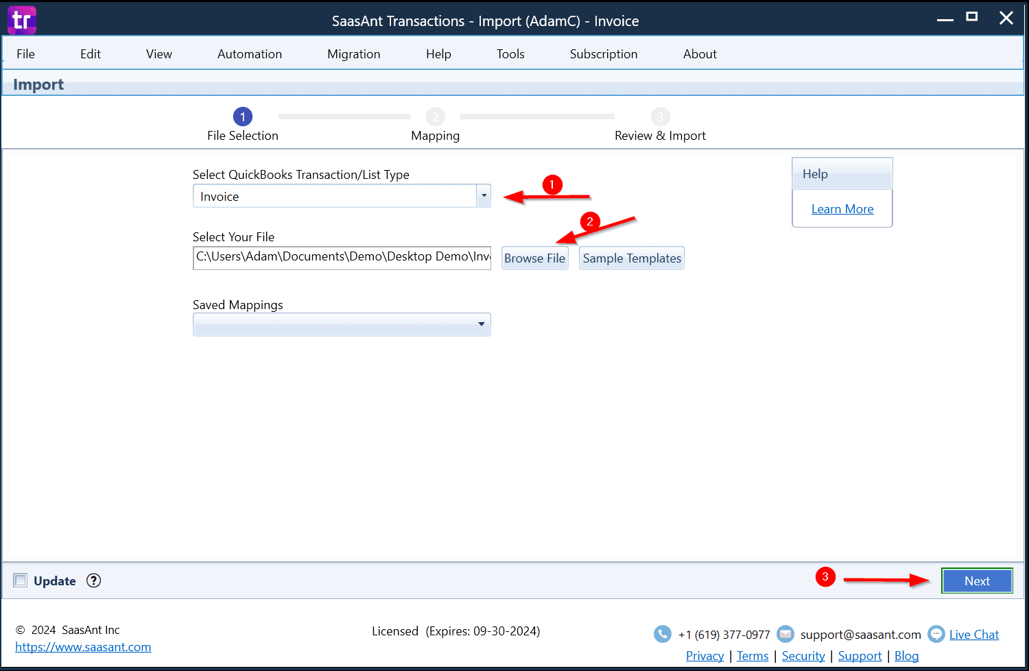The width and height of the screenshot is (1029, 671).
Task: Click the SaasAnt 'tr' app logo icon
Action: pos(21,20)
